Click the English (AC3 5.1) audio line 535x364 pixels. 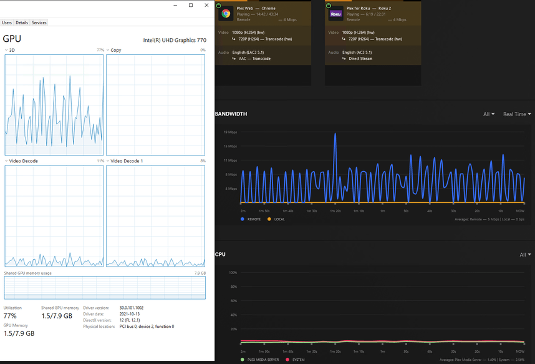[357, 52]
